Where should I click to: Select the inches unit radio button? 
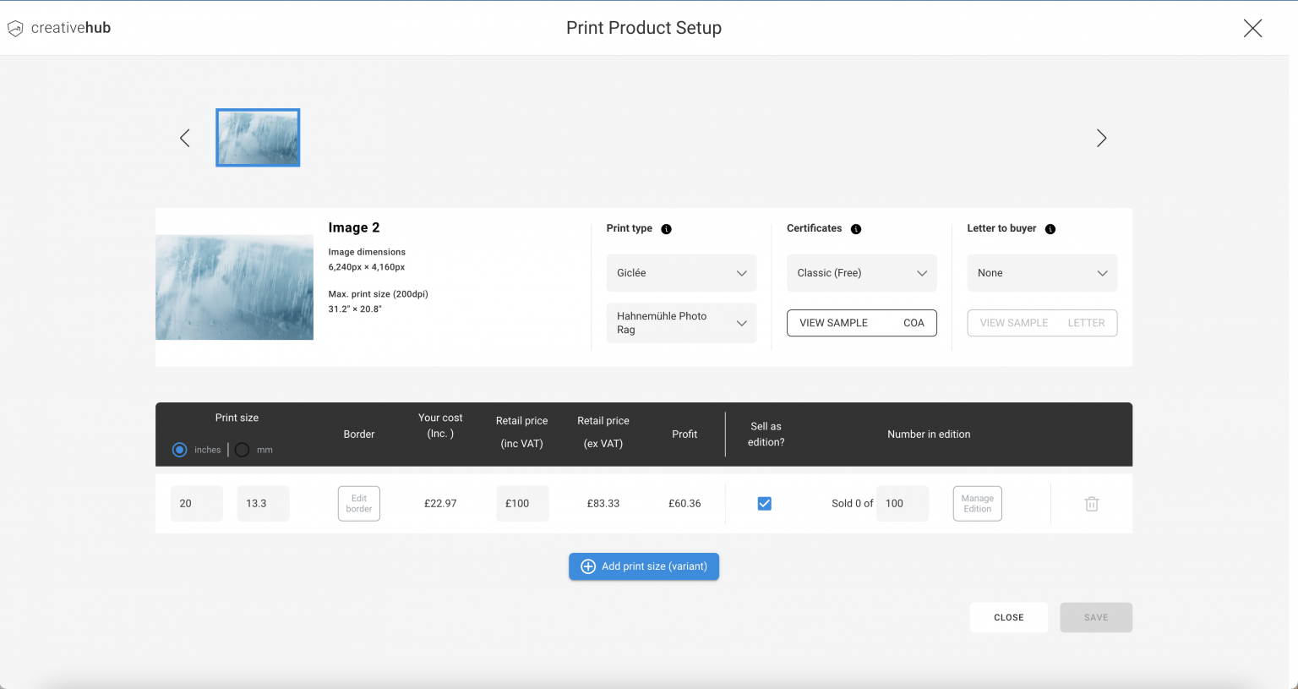(179, 450)
